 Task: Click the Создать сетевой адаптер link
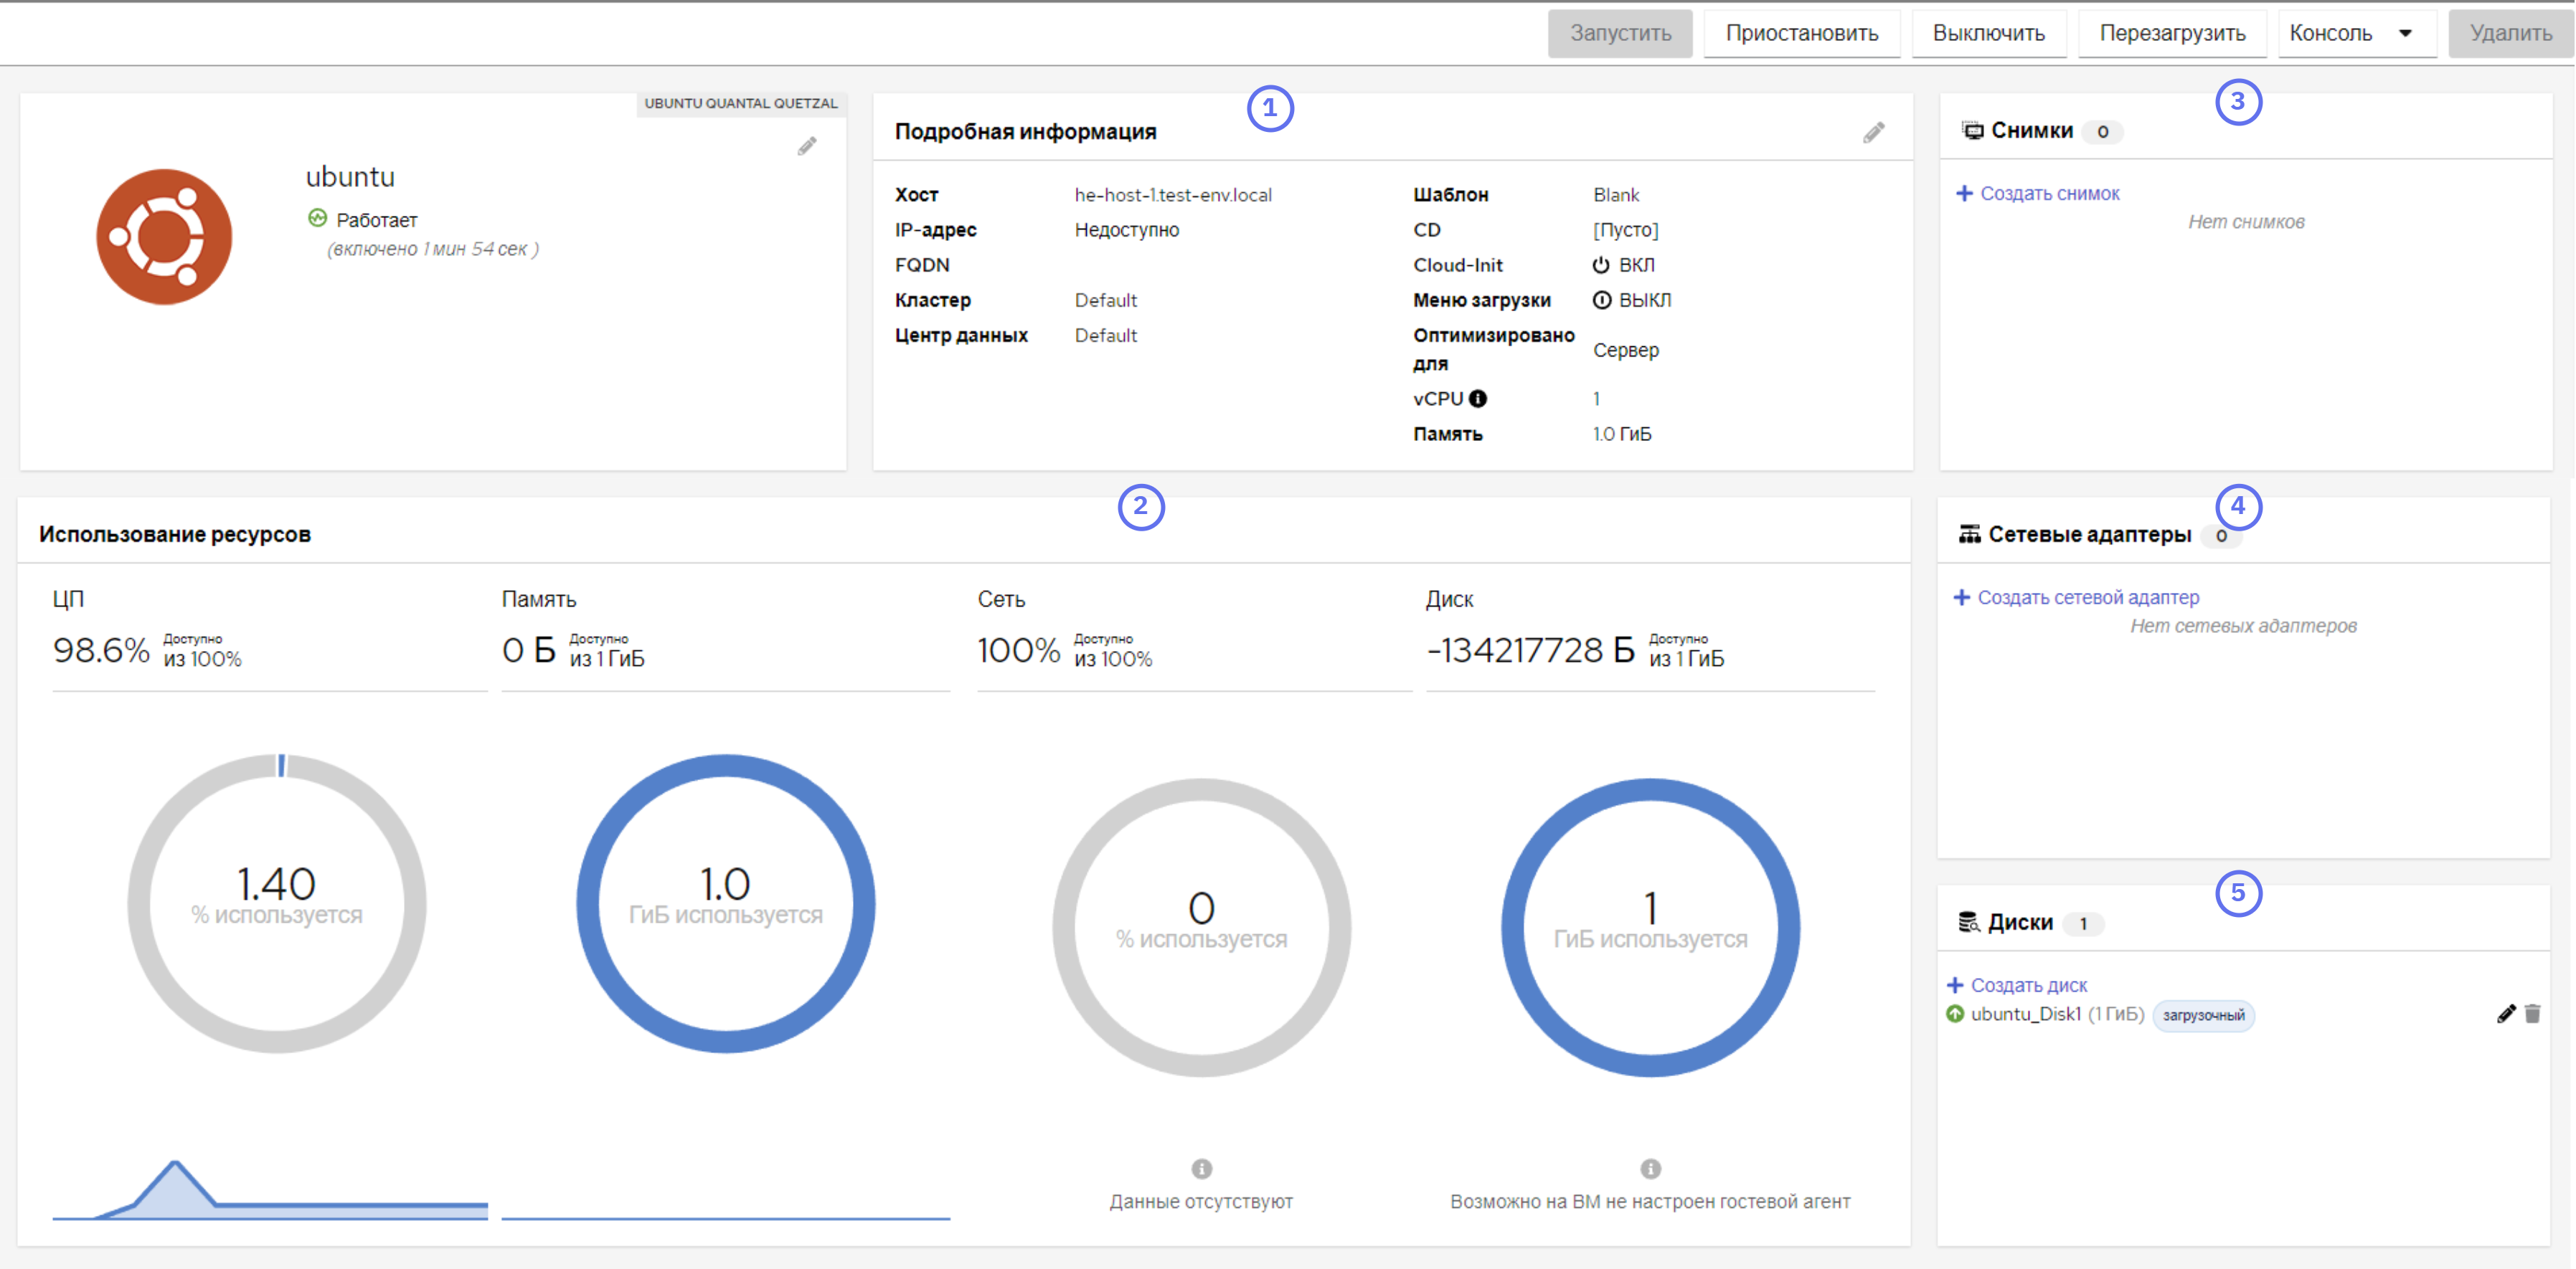point(2076,597)
